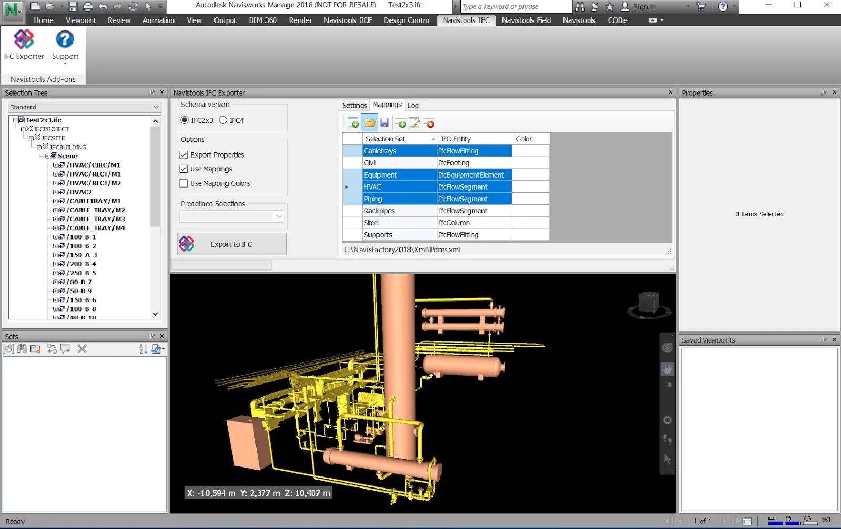This screenshot has width=841, height=529.
Task: Collapse the IFCPROJECT tree node
Action: tap(23, 129)
